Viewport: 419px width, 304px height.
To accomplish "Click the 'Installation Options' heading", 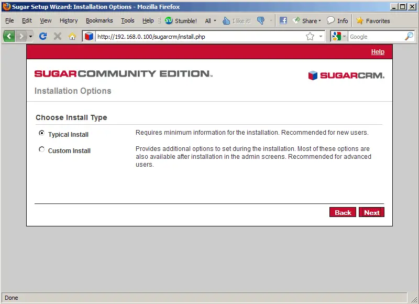I will point(73,91).
